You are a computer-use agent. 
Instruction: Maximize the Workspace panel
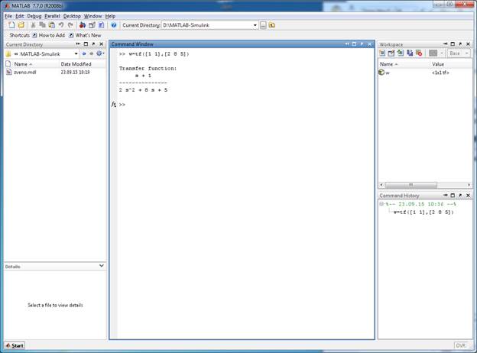(453, 44)
